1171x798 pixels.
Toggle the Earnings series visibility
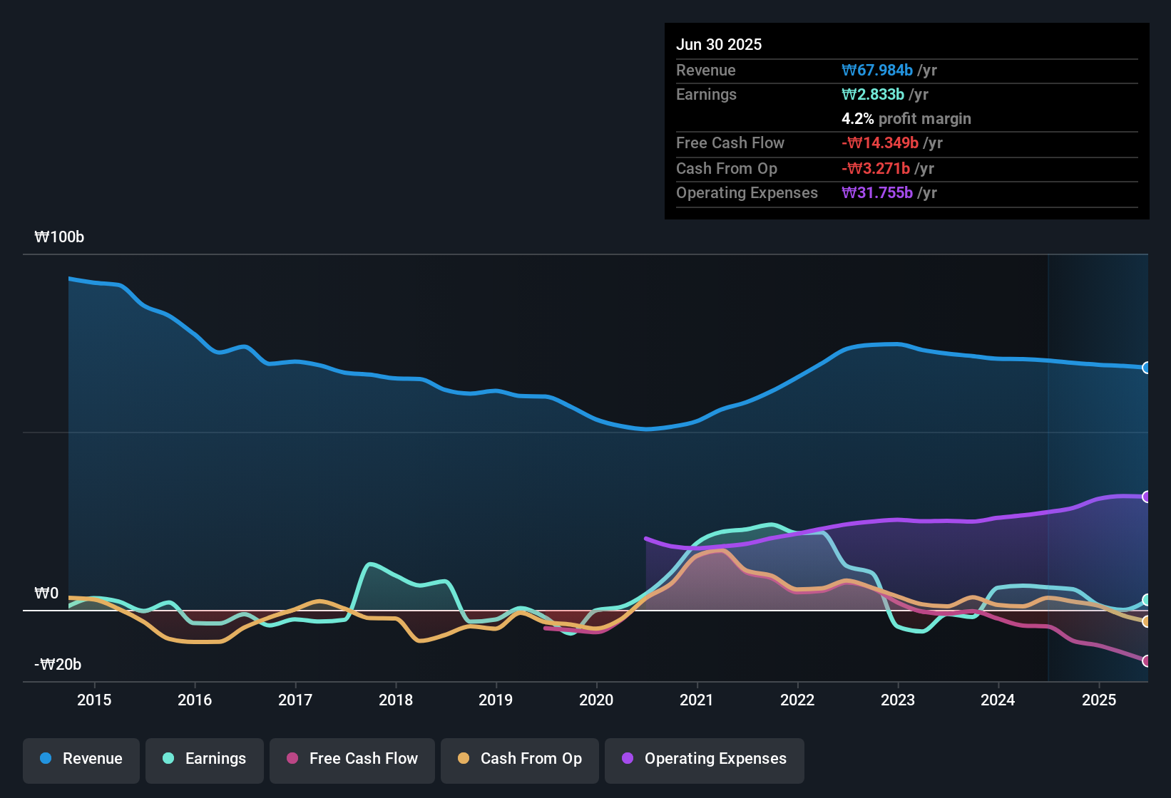click(x=205, y=759)
